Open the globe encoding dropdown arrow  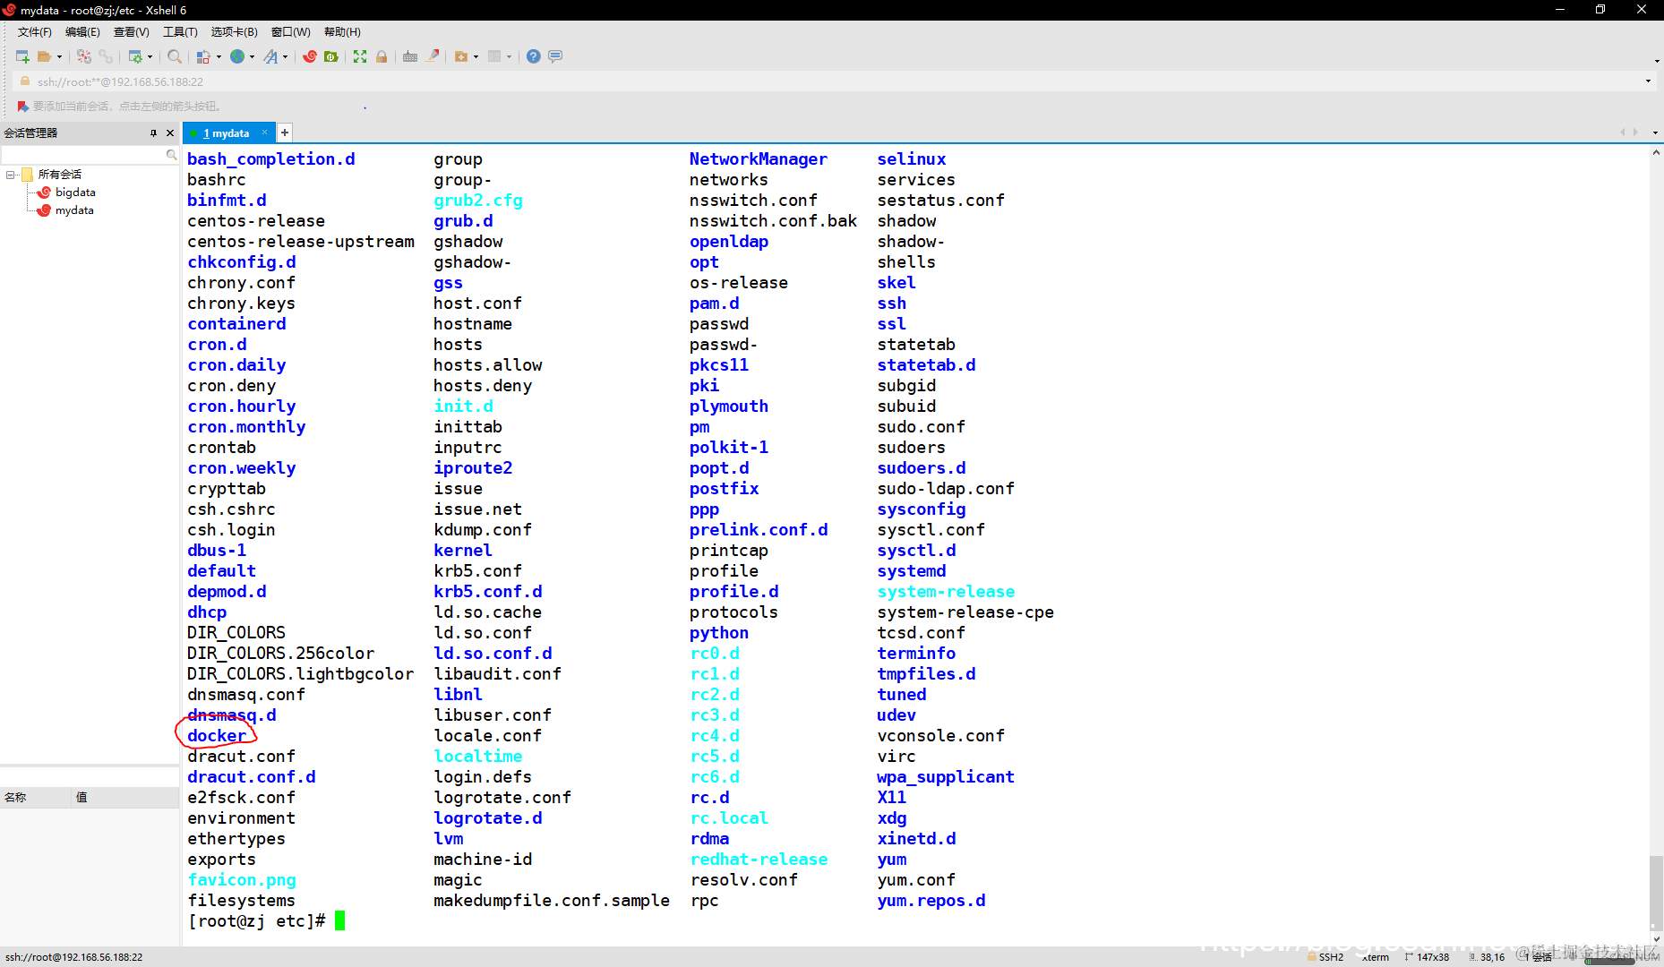253,56
